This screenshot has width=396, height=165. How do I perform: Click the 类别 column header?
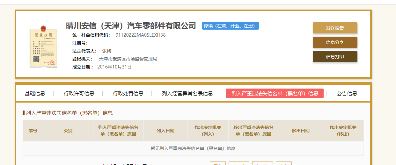(x=68, y=131)
